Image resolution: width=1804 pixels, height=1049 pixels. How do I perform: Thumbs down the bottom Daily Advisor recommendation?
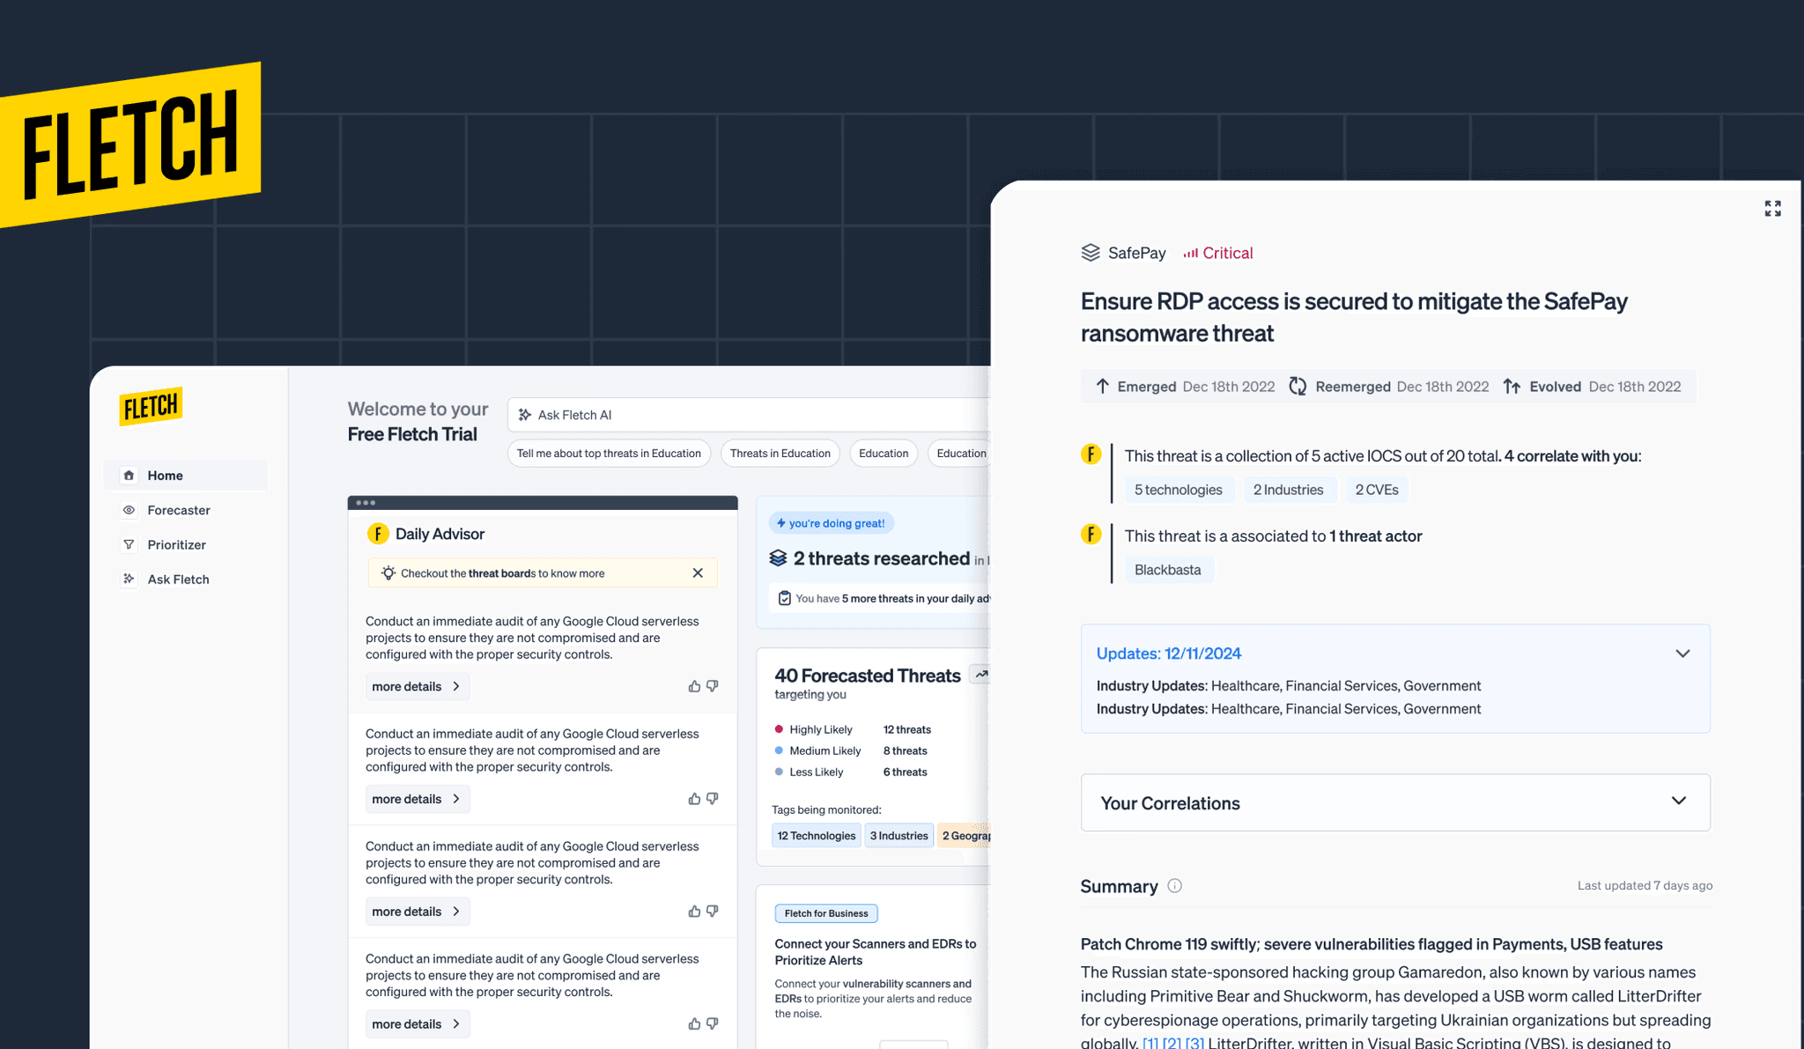713,1023
